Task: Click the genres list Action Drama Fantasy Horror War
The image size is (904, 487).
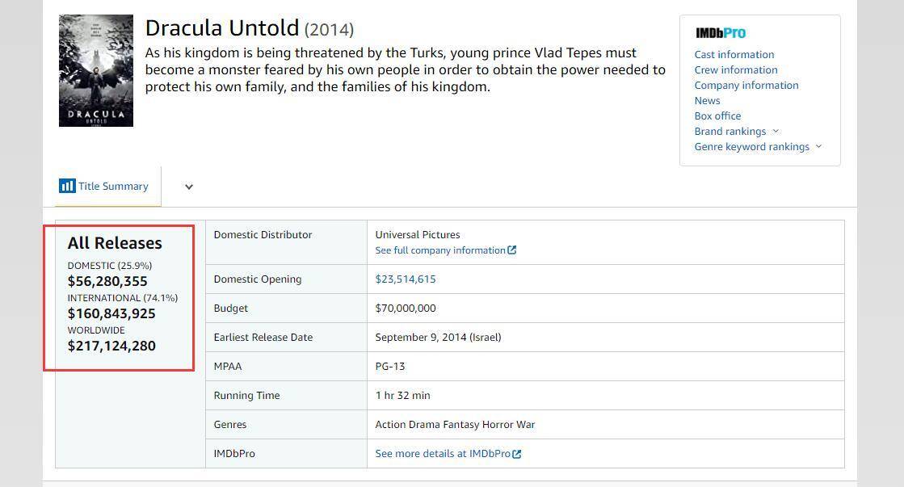Action: point(455,425)
